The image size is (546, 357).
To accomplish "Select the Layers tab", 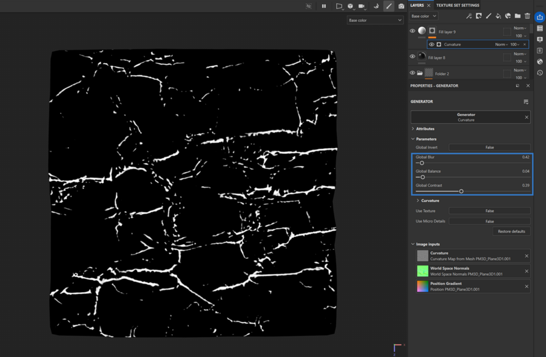I will [417, 5].
